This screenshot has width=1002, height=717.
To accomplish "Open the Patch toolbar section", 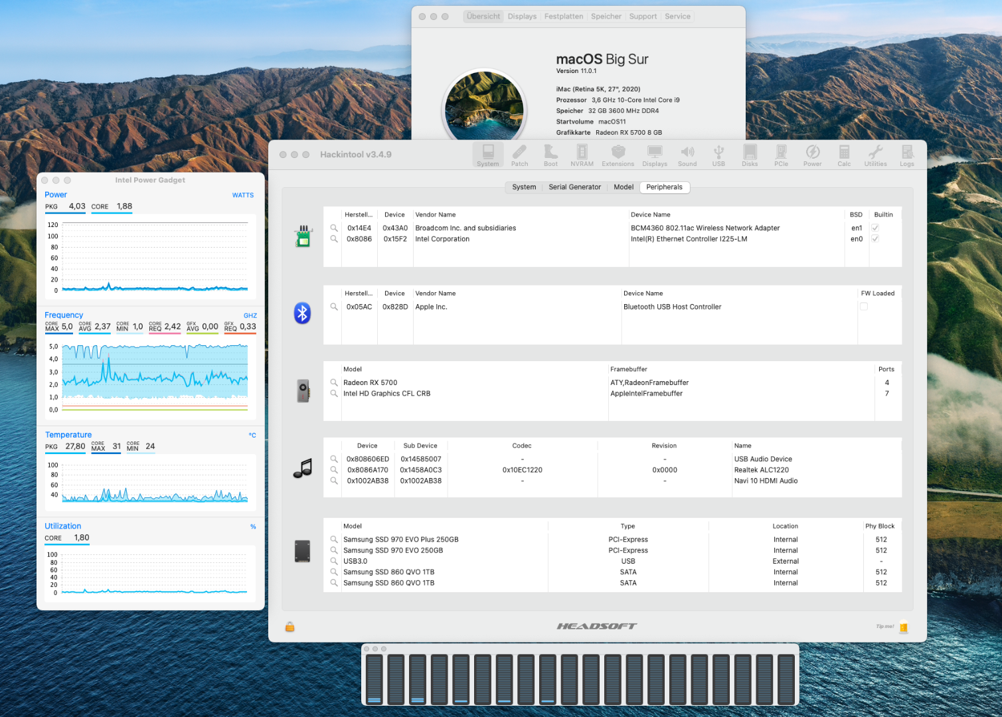I will (x=519, y=155).
